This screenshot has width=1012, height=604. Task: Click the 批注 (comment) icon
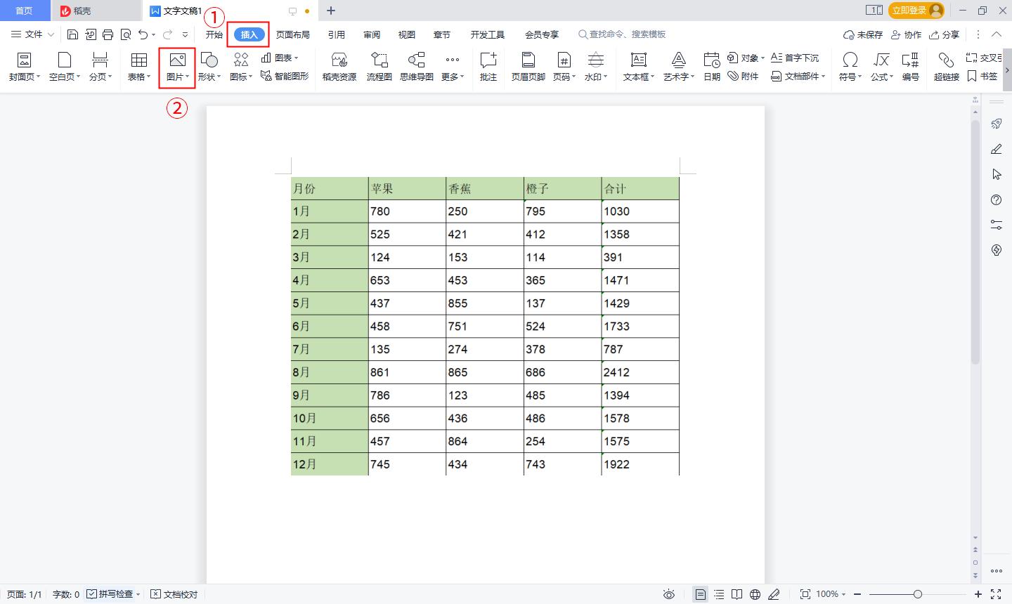click(x=488, y=67)
